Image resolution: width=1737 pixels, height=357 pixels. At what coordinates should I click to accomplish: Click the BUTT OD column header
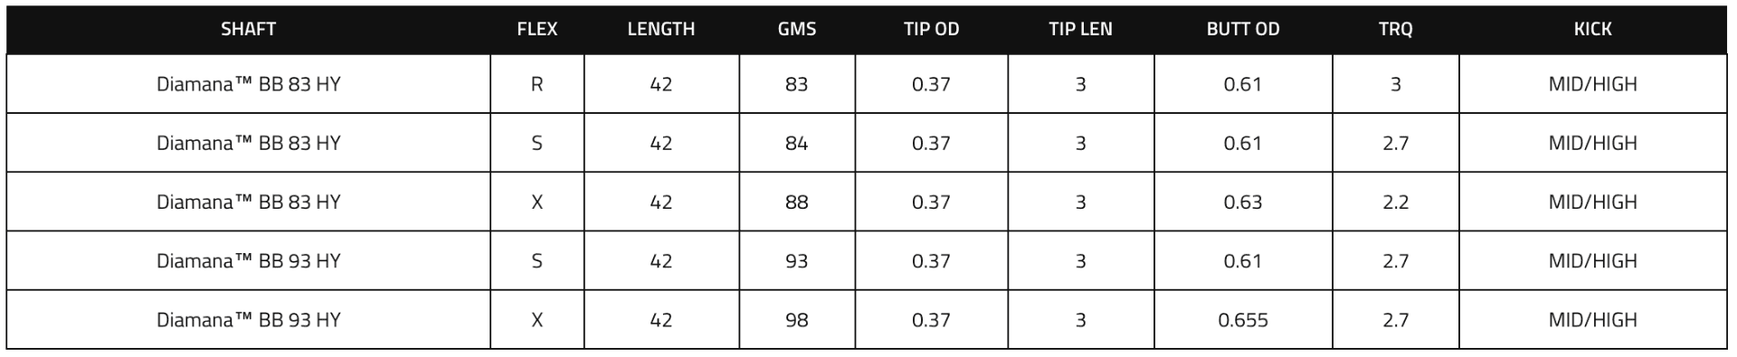point(1243,29)
